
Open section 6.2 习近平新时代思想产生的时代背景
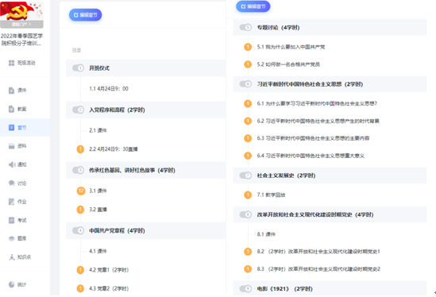[318, 121]
